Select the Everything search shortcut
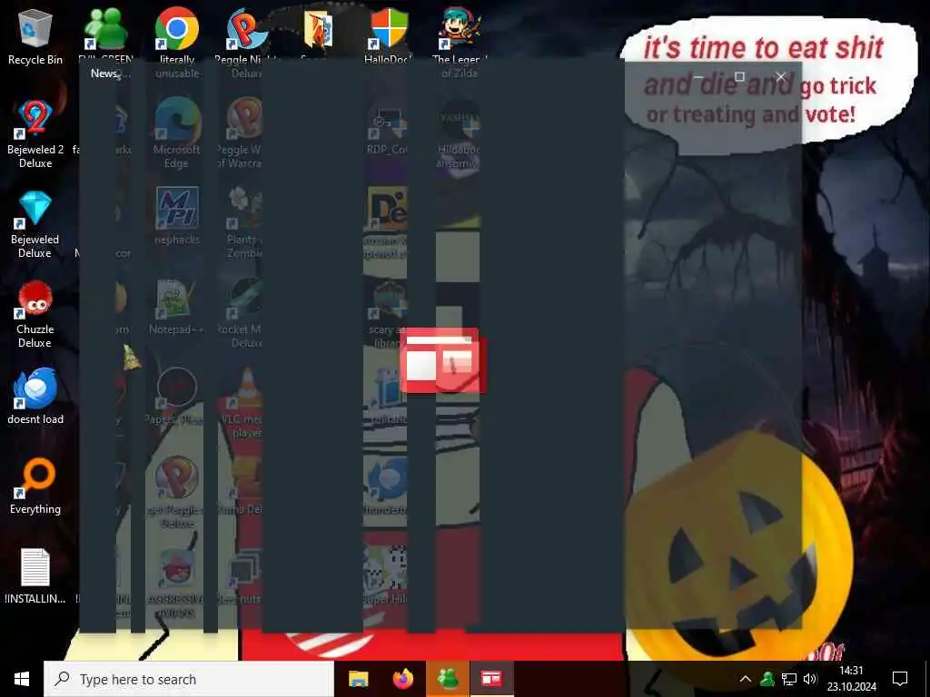Screen dimensions: 930x697 (35, 486)
